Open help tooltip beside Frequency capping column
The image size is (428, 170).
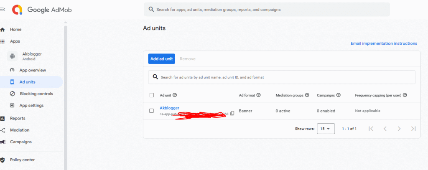[x=405, y=95]
